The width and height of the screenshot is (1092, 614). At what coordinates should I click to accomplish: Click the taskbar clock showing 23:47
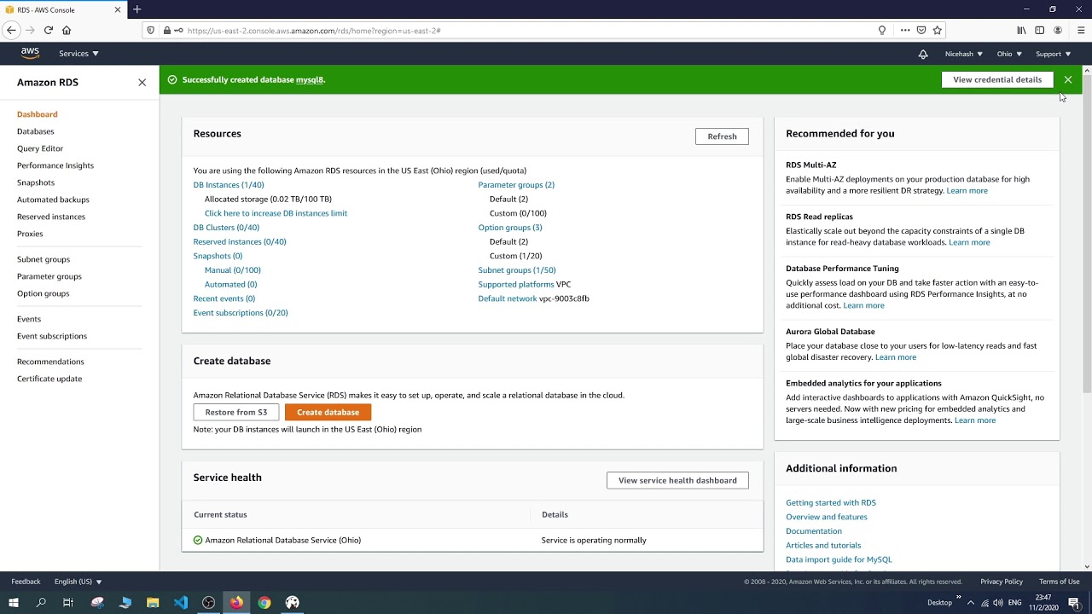pyautogui.click(x=1043, y=602)
